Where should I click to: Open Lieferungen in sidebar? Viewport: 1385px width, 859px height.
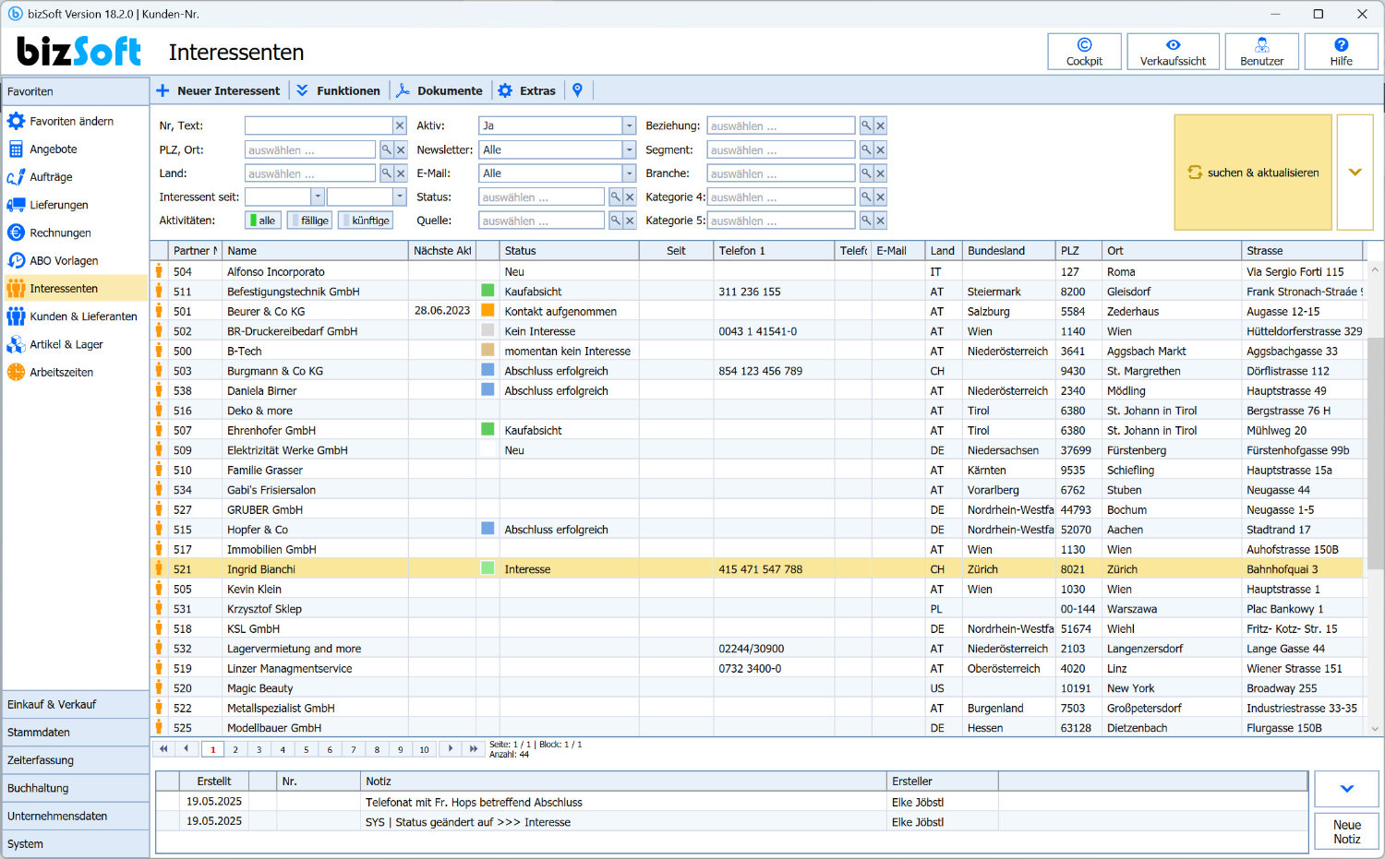[x=58, y=205]
